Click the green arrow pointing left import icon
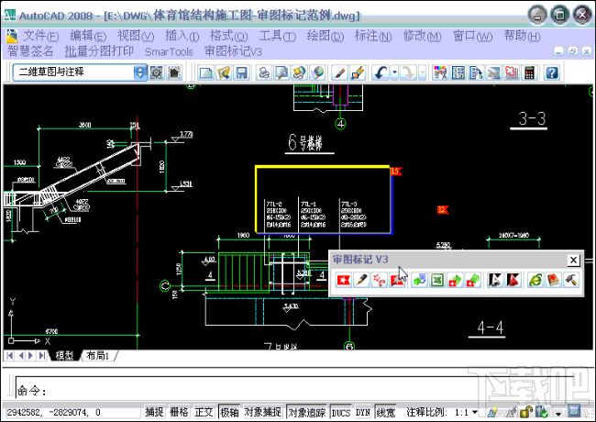This screenshot has height=422, width=596. tap(473, 280)
